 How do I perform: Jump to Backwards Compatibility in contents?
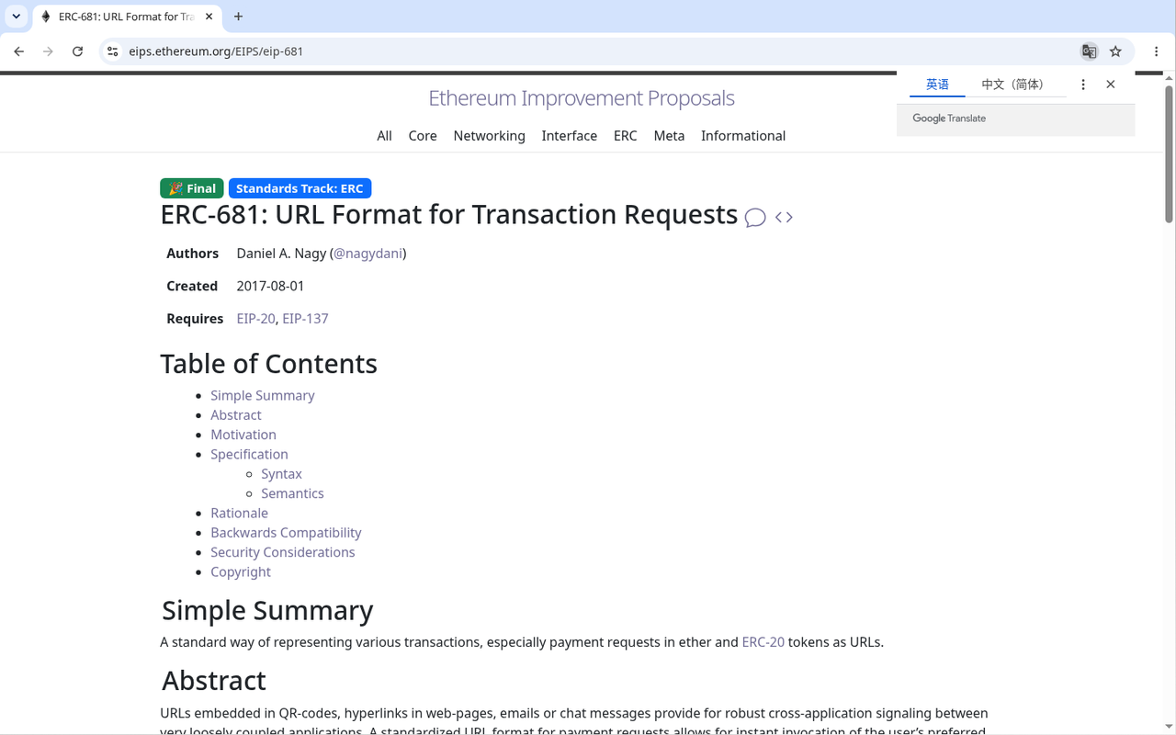286,533
